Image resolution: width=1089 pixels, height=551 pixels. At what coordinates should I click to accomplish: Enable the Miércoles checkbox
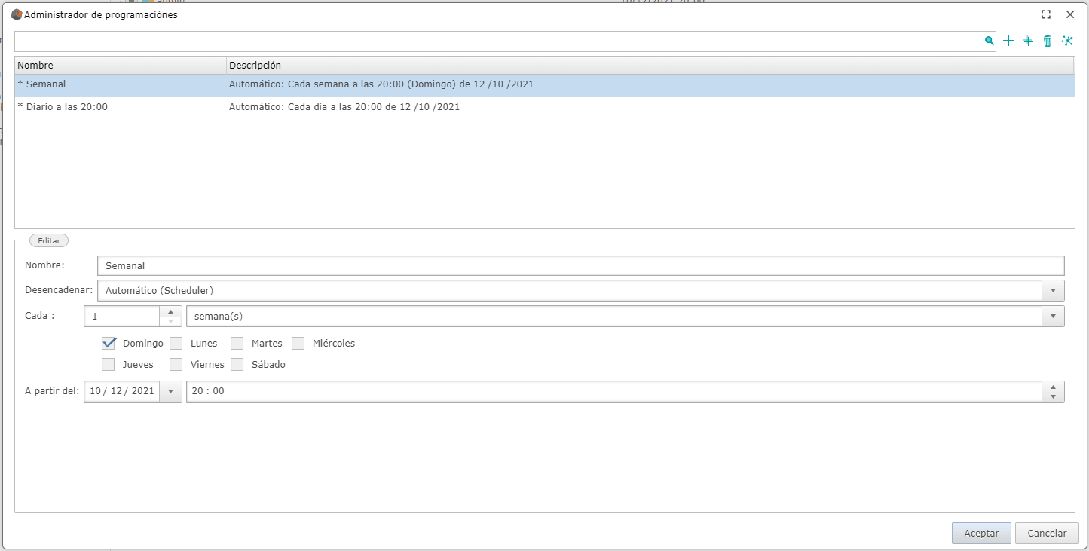(x=298, y=343)
